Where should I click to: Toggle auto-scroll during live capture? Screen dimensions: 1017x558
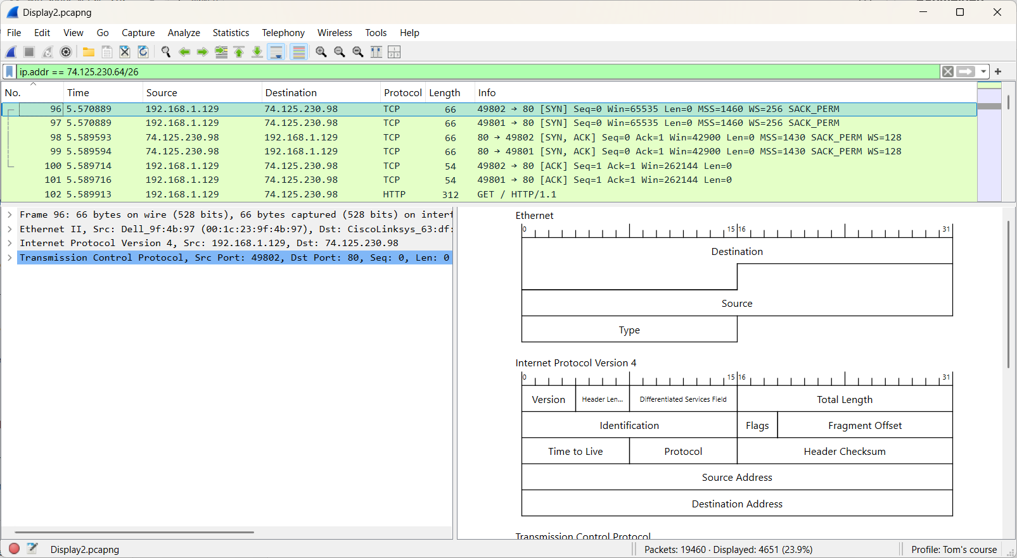[276, 52]
